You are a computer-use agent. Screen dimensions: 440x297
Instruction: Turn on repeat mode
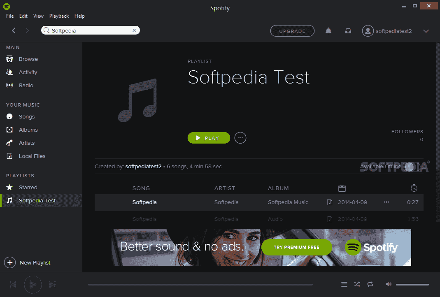pyautogui.click(x=370, y=284)
